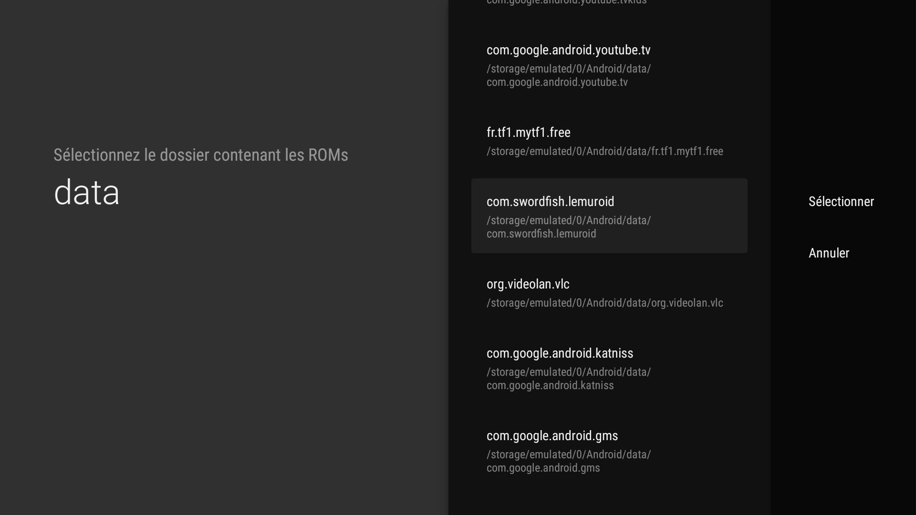
Task: Click the gms storage path text
Action: coord(569,461)
